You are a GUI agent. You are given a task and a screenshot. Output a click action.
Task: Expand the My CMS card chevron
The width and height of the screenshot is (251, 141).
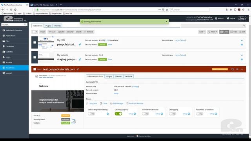click(242, 40)
